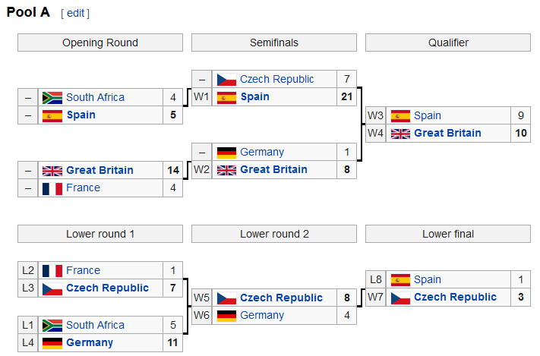Click Great Britain flag in Semifinals

pos(226,170)
